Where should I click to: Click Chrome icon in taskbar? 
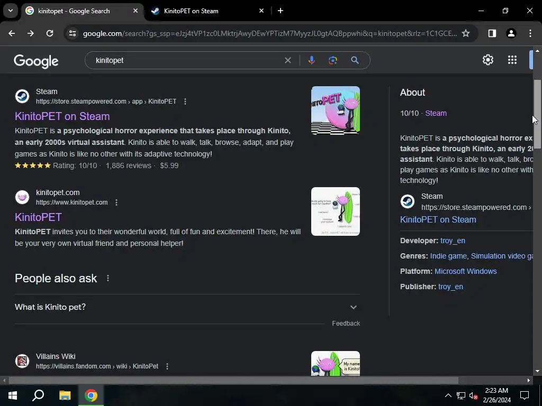coord(91,395)
